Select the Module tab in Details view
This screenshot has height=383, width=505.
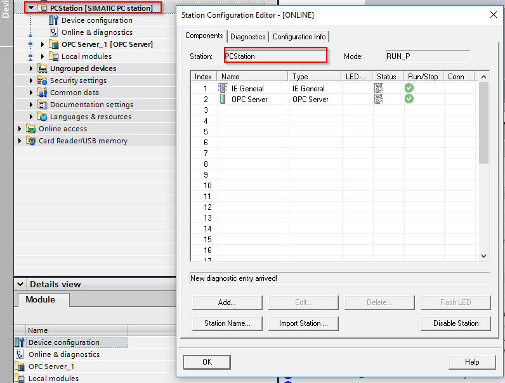pyautogui.click(x=43, y=300)
